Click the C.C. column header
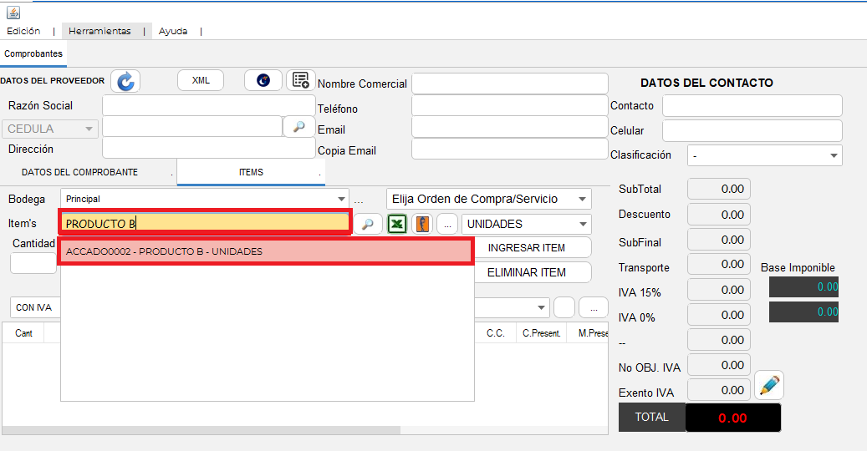Image resolution: width=867 pixels, height=451 pixels. 496,333
